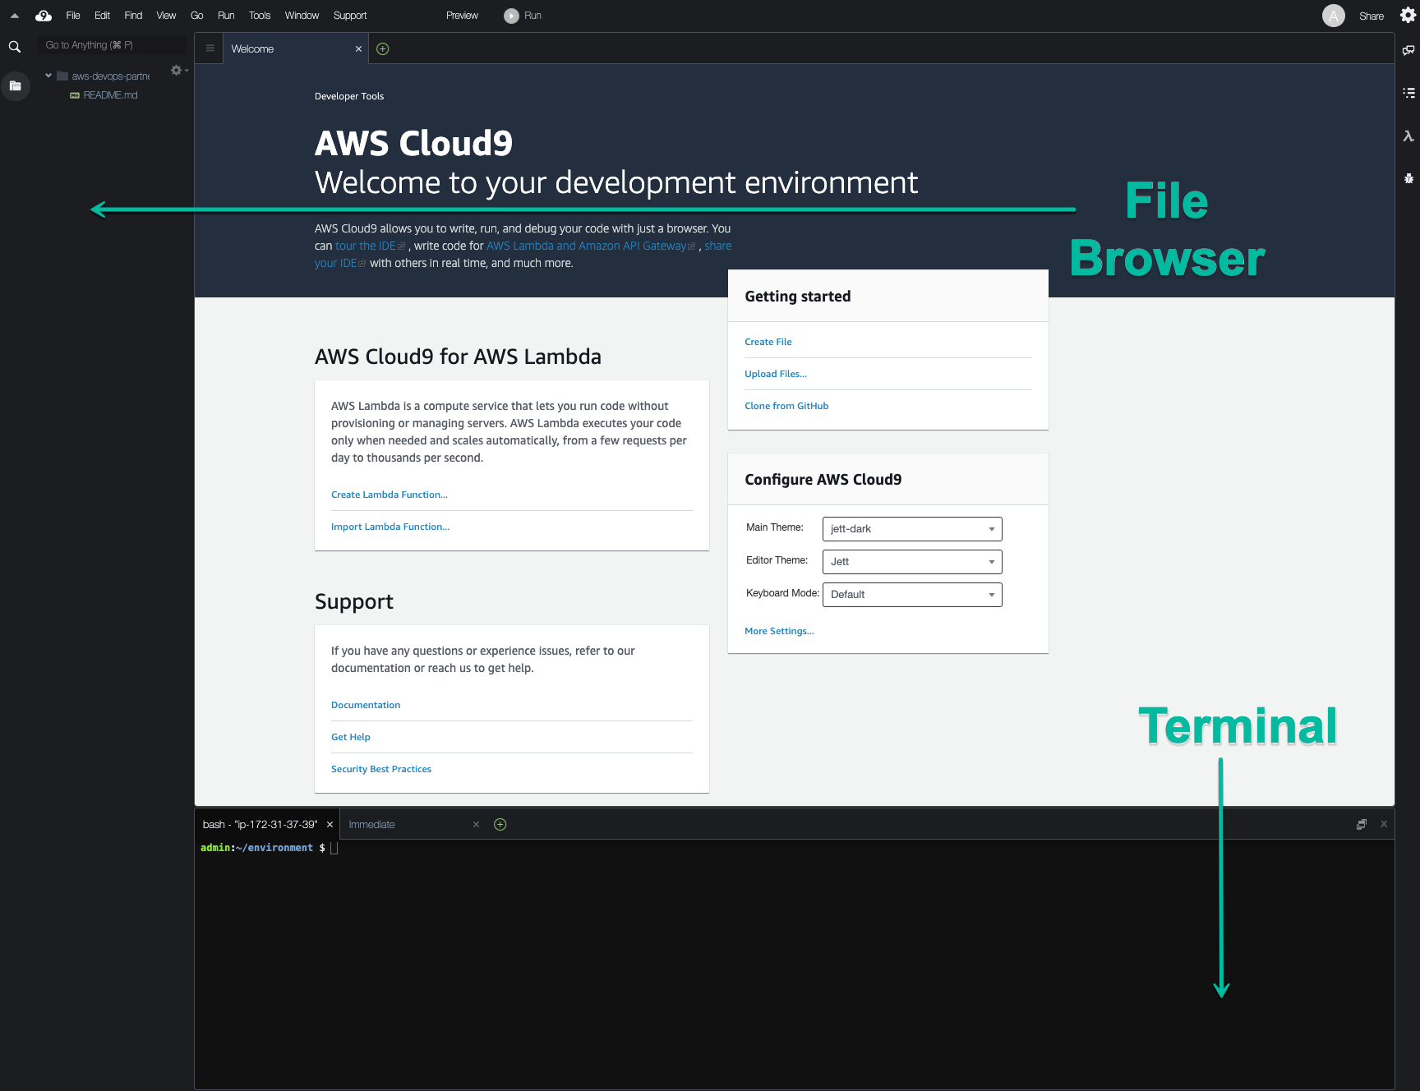Open the preferences gear icon top right

pos(1408,16)
